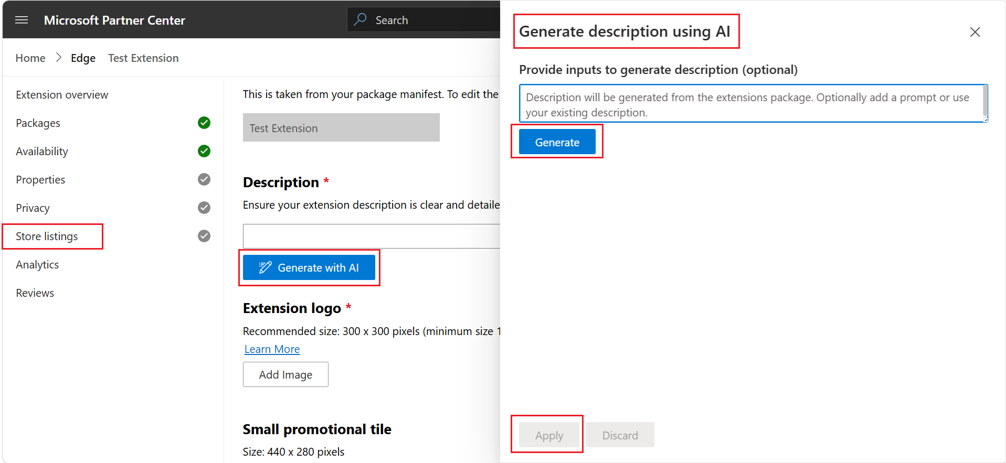Open the hamburger navigation menu
Viewport: 1006px width, 463px height.
pos(22,20)
